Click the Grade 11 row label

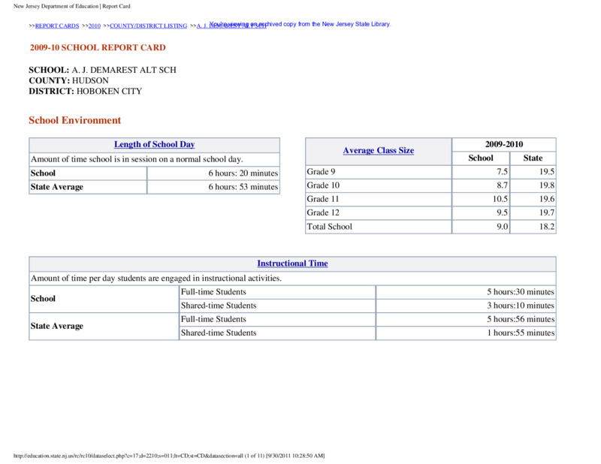[323, 199]
